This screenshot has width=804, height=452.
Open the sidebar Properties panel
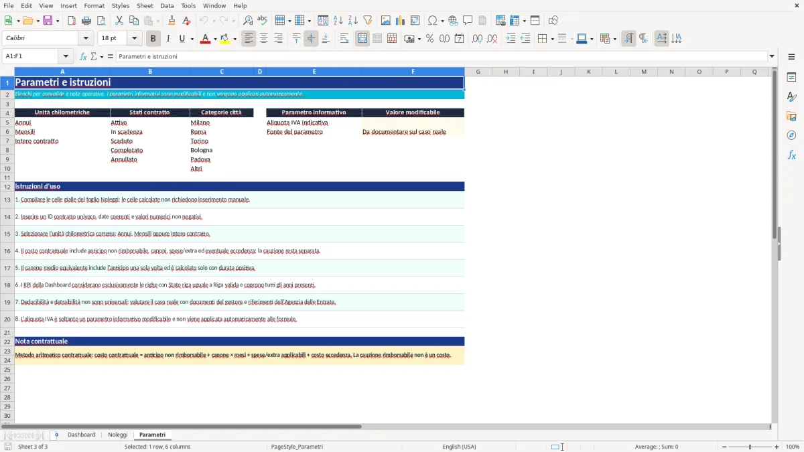point(791,78)
